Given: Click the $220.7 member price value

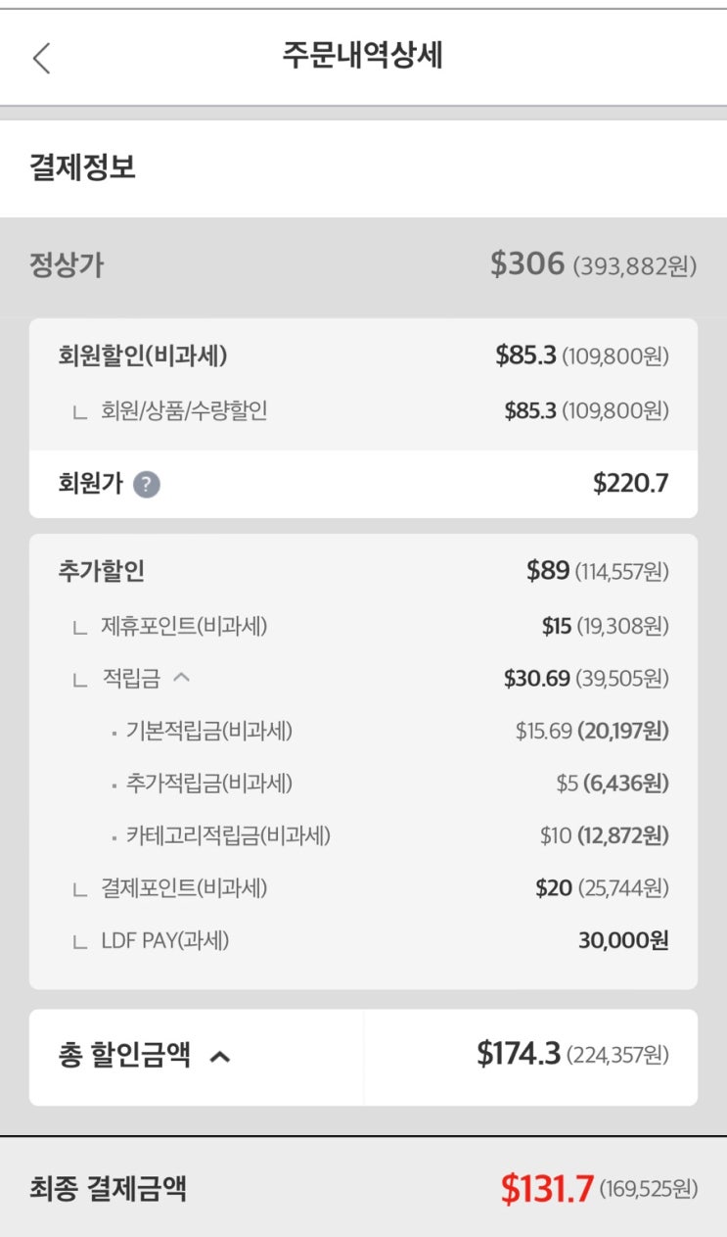Looking at the screenshot, I should click(630, 483).
